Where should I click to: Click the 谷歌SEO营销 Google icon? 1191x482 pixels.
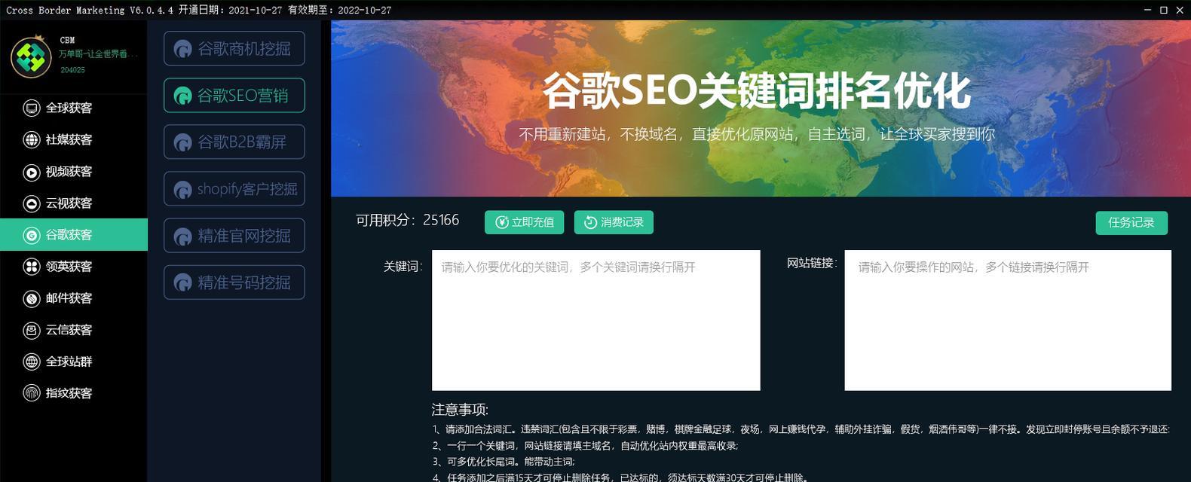tap(182, 96)
